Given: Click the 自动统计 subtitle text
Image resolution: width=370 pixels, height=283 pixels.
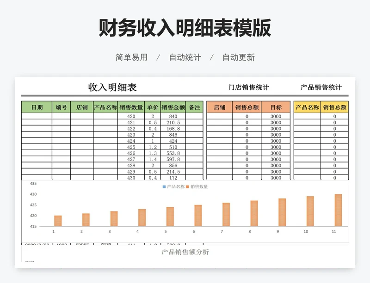Looking at the screenshot, I should [x=185, y=57].
